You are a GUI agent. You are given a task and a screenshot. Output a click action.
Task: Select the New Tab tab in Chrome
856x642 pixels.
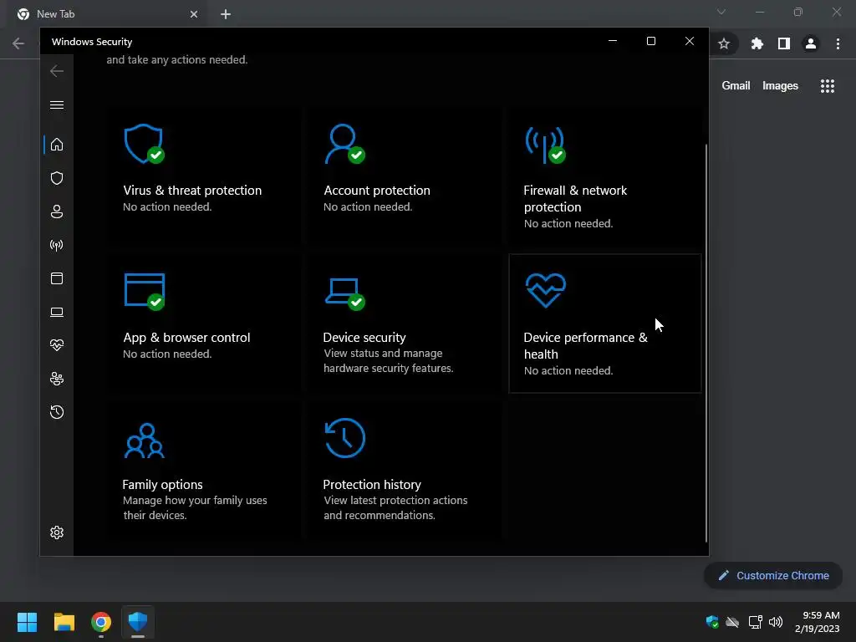point(107,14)
